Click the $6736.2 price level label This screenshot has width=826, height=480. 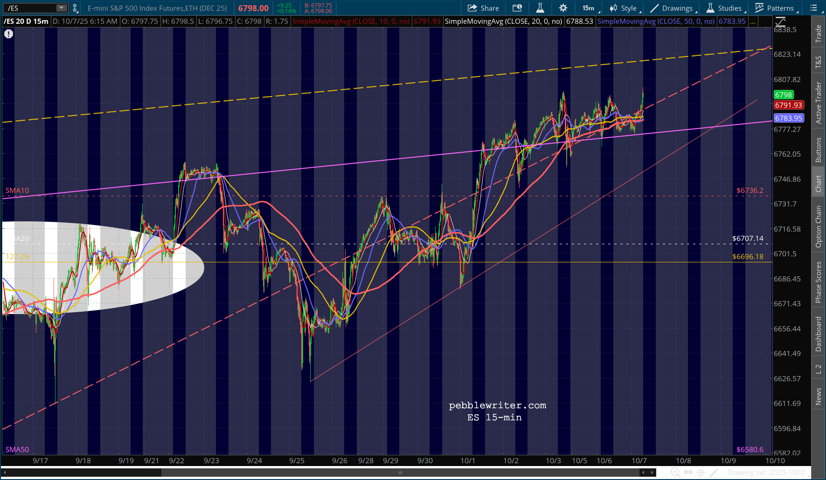pos(750,191)
